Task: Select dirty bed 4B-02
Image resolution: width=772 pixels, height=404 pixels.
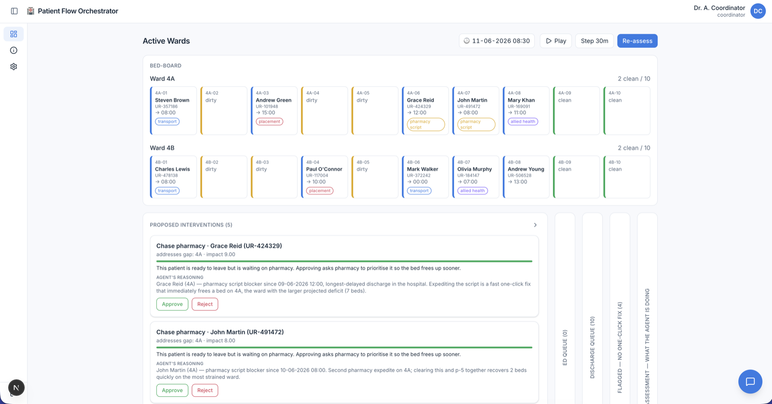Action: [224, 177]
